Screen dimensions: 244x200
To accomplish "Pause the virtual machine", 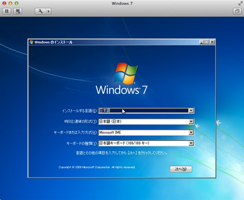I will coord(7,11).
